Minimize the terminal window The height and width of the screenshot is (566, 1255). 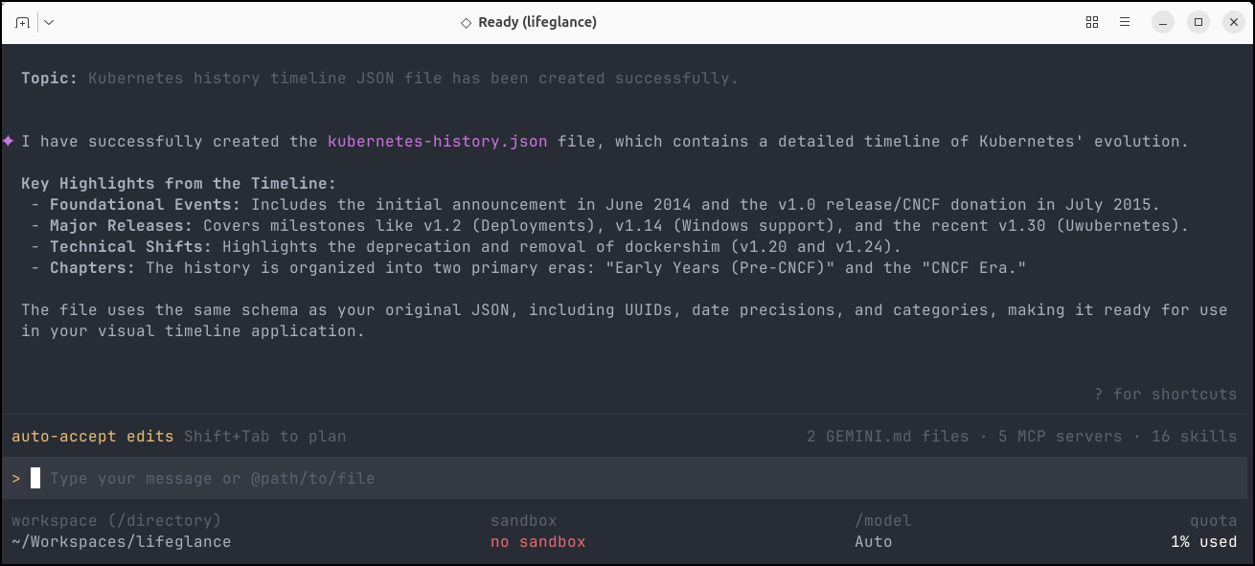click(x=1163, y=22)
